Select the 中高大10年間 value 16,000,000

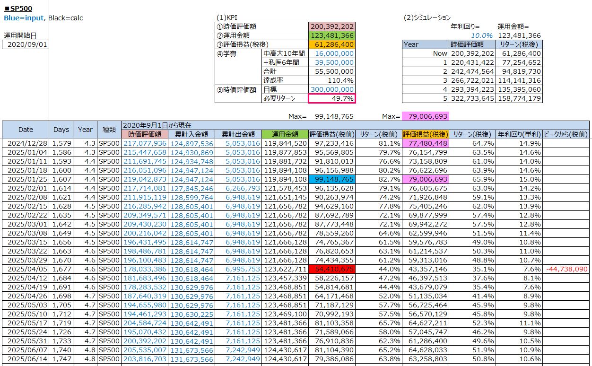pos(332,54)
